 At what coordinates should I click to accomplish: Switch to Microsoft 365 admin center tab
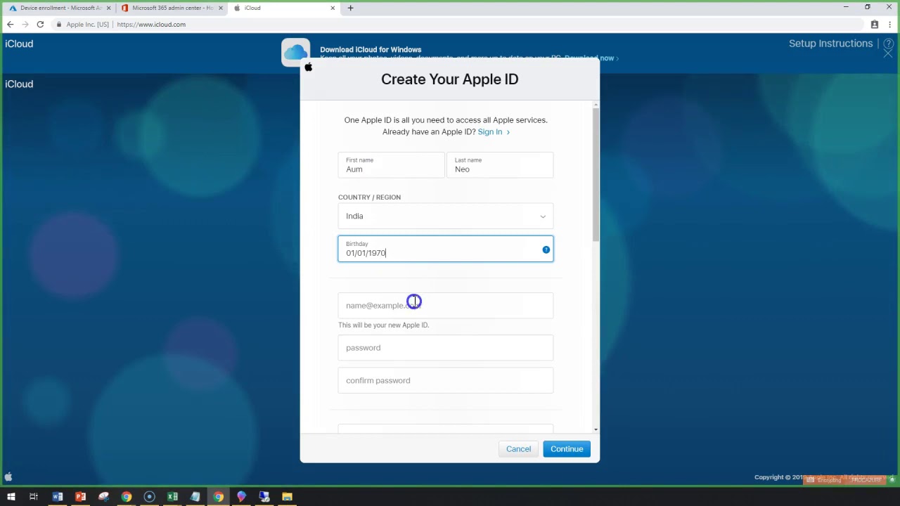(172, 8)
